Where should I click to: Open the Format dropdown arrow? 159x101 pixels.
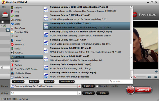79,86
